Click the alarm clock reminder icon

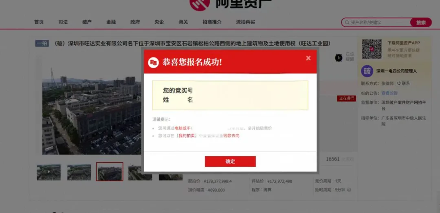339,57
